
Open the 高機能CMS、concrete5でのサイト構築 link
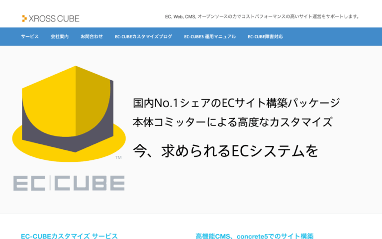(254, 236)
